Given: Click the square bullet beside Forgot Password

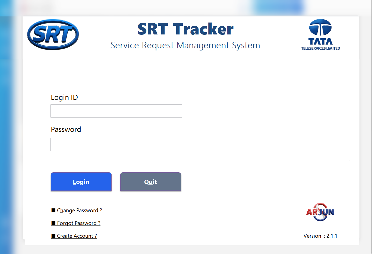Looking at the screenshot, I should tap(53, 223).
